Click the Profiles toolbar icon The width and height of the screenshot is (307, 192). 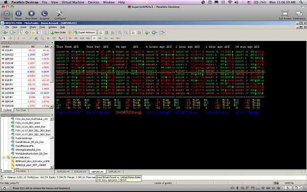click(12, 32)
